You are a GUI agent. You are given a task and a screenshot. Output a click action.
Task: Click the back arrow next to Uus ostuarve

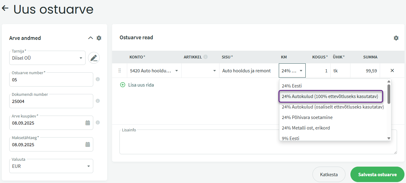pos(5,8)
